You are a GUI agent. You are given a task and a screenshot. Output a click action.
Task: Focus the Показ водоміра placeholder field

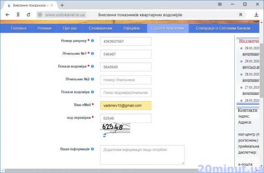(x=126, y=93)
